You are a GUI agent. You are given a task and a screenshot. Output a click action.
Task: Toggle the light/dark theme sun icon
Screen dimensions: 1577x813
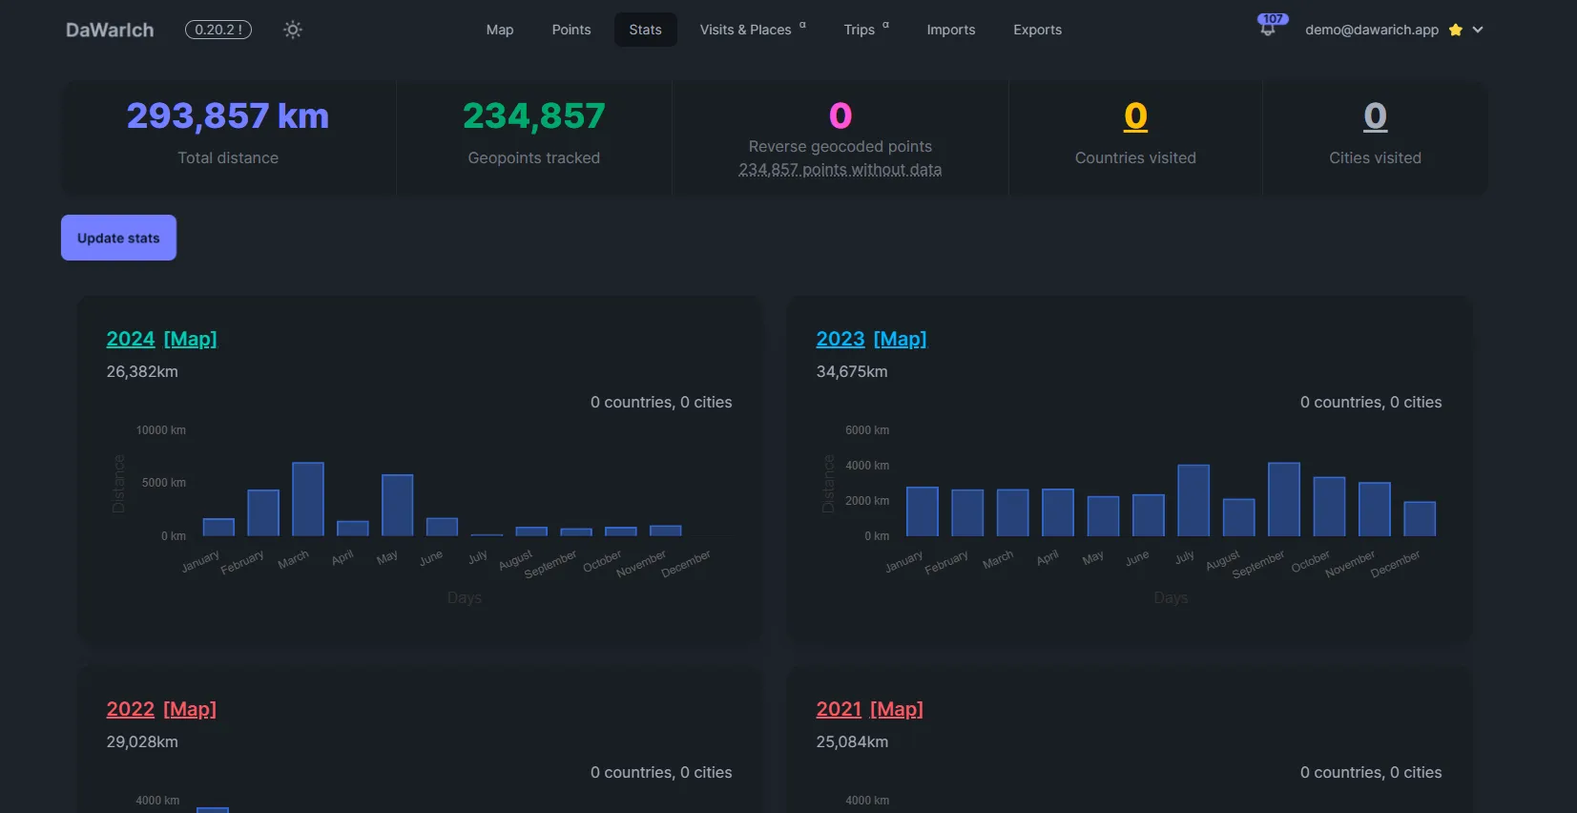tap(293, 30)
